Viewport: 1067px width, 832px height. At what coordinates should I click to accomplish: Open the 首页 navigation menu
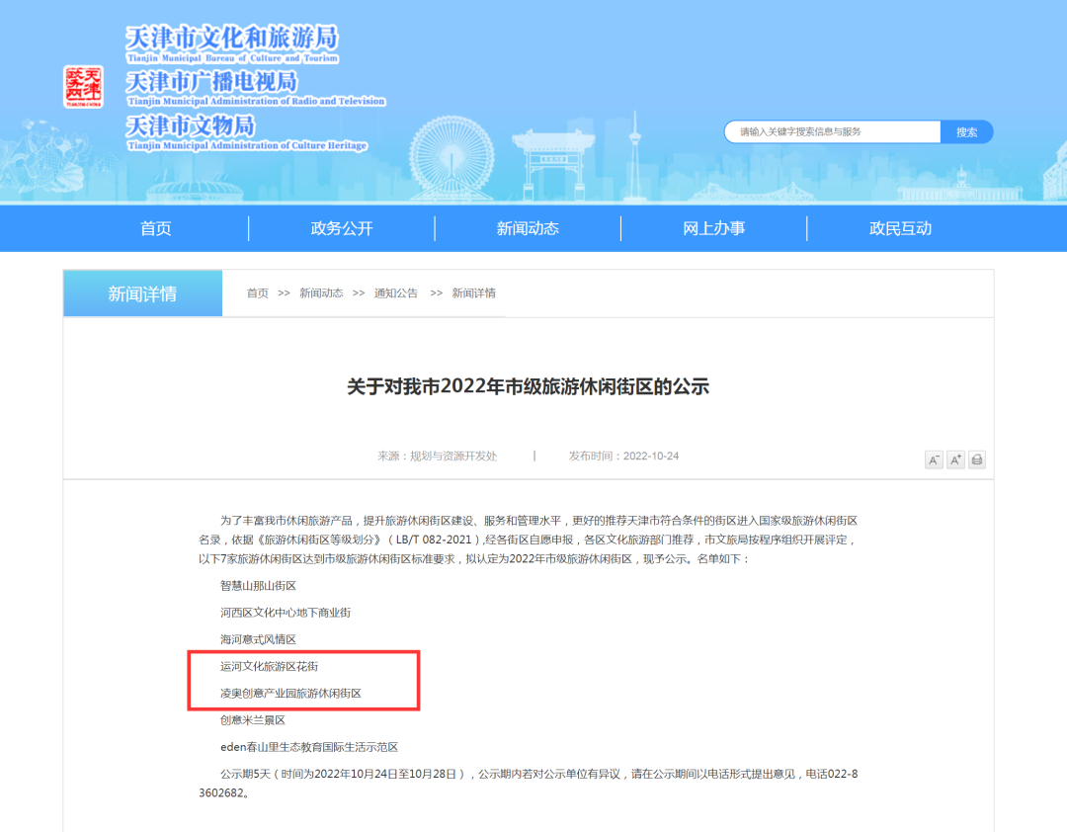coord(156,228)
